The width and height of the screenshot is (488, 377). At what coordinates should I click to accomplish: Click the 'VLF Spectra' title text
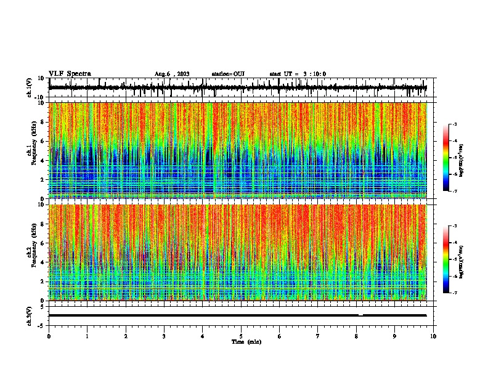pyautogui.click(x=70, y=73)
